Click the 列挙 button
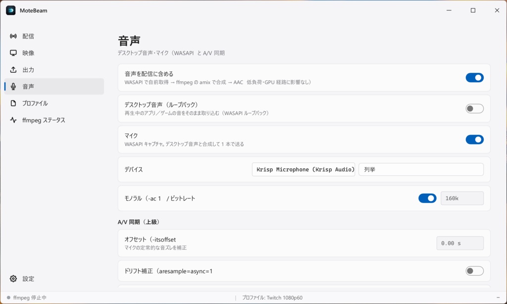 421,169
